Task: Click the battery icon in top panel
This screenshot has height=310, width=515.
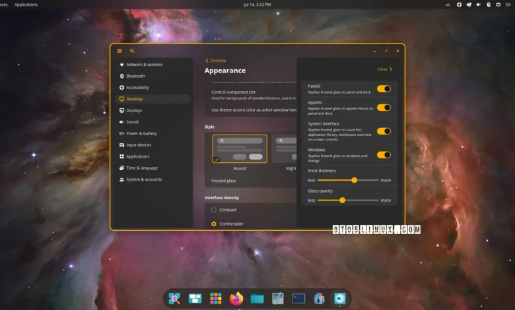Action: (x=508, y=5)
